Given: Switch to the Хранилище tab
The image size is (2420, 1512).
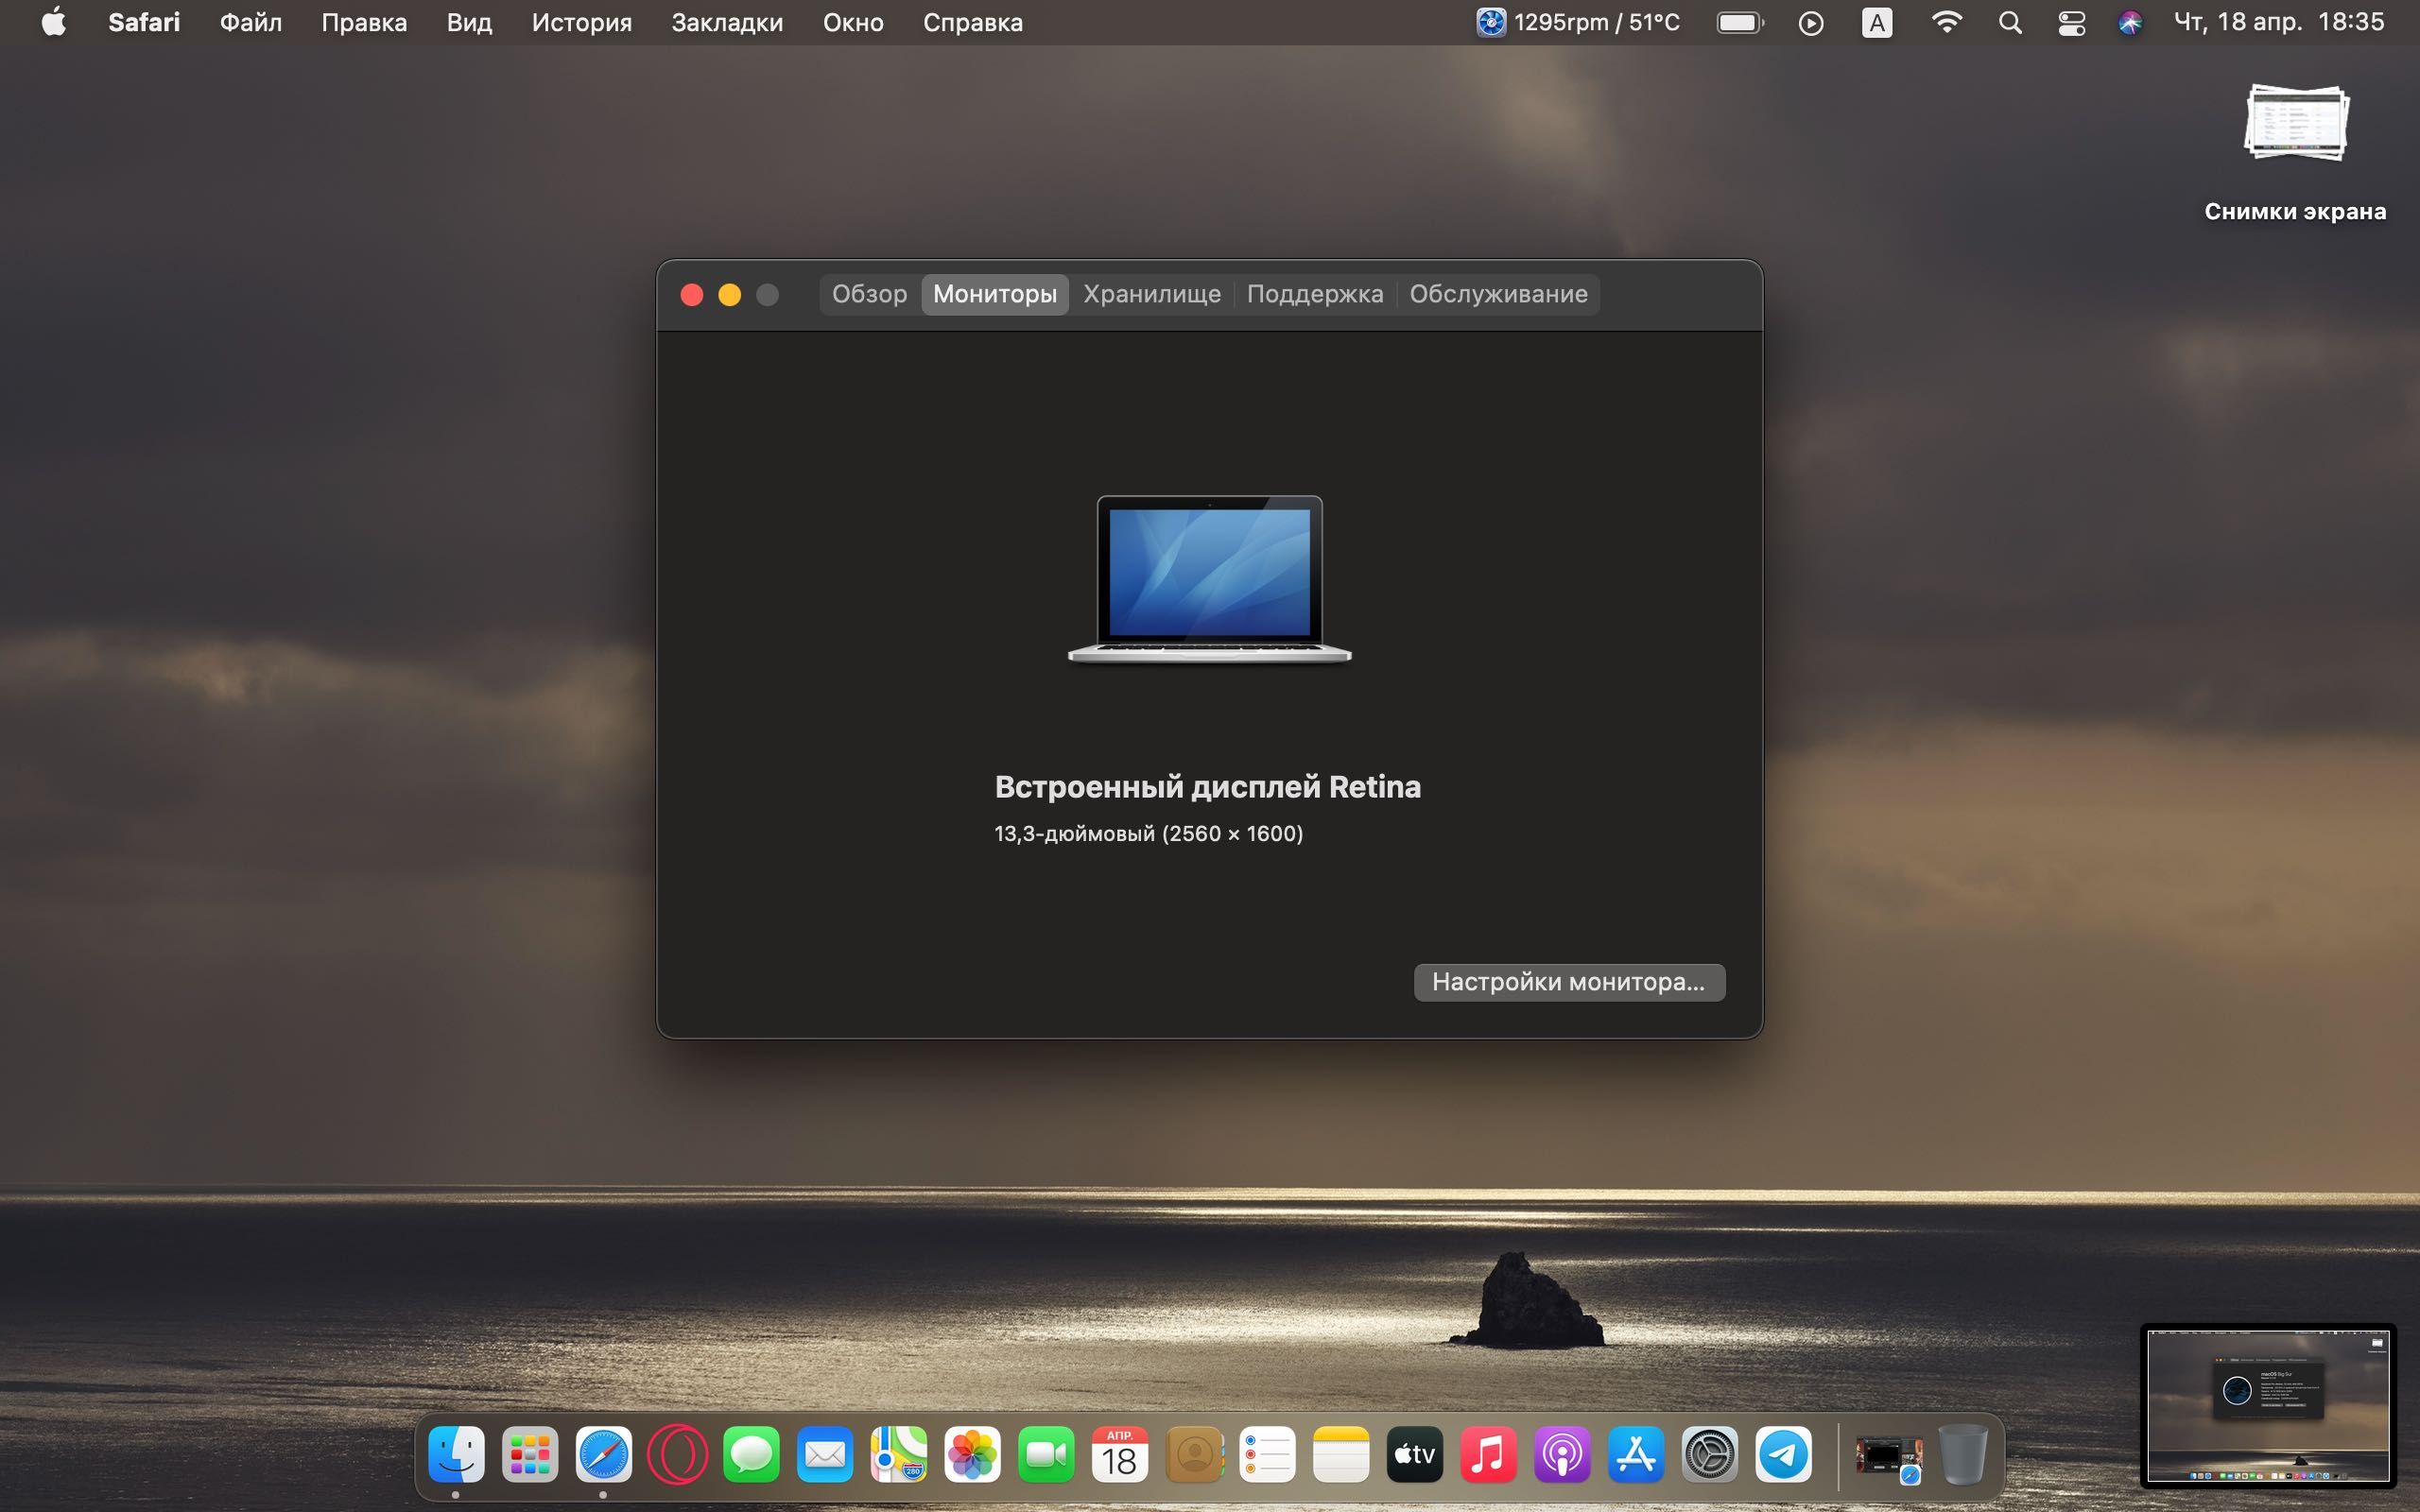Looking at the screenshot, I should coord(1152,294).
